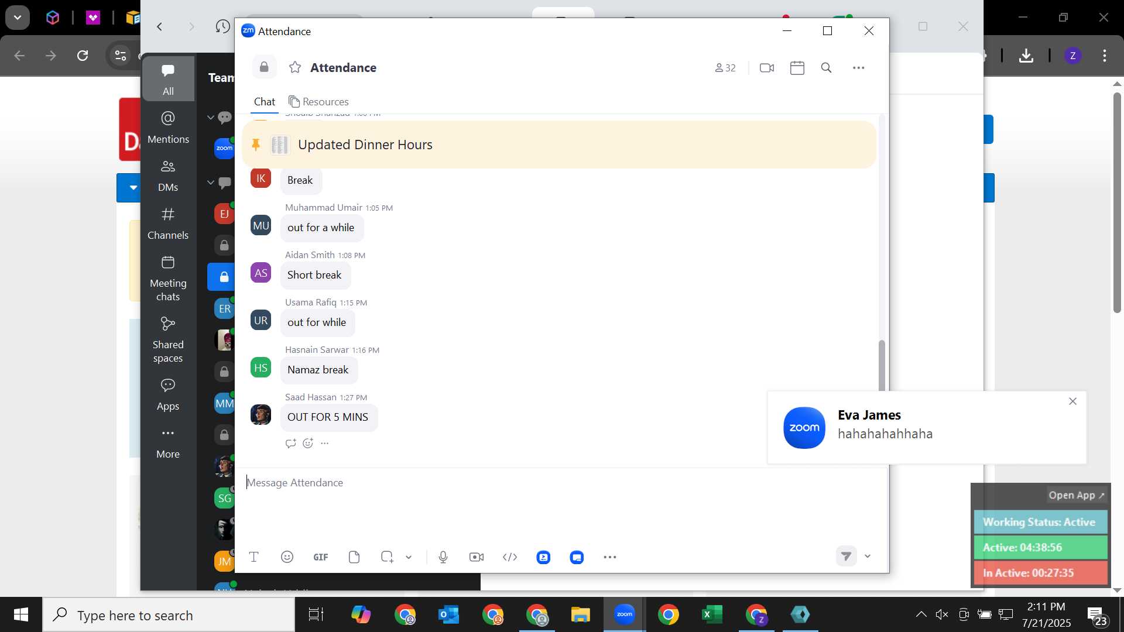Screen dimensions: 1124x632
Task: Click the second blue app icon in composer
Action: (577, 557)
